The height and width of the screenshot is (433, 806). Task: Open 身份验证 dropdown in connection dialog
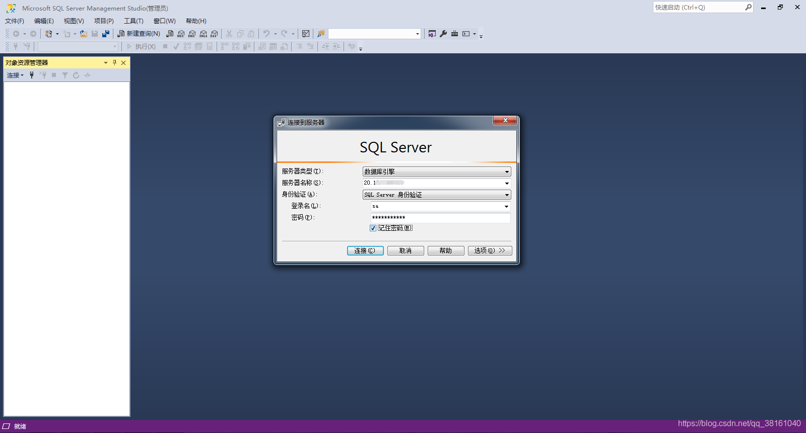click(437, 195)
